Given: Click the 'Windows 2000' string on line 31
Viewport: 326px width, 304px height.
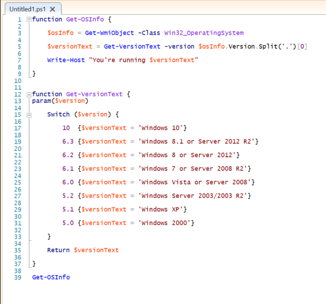Looking at the screenshot, I should [165, 223].
